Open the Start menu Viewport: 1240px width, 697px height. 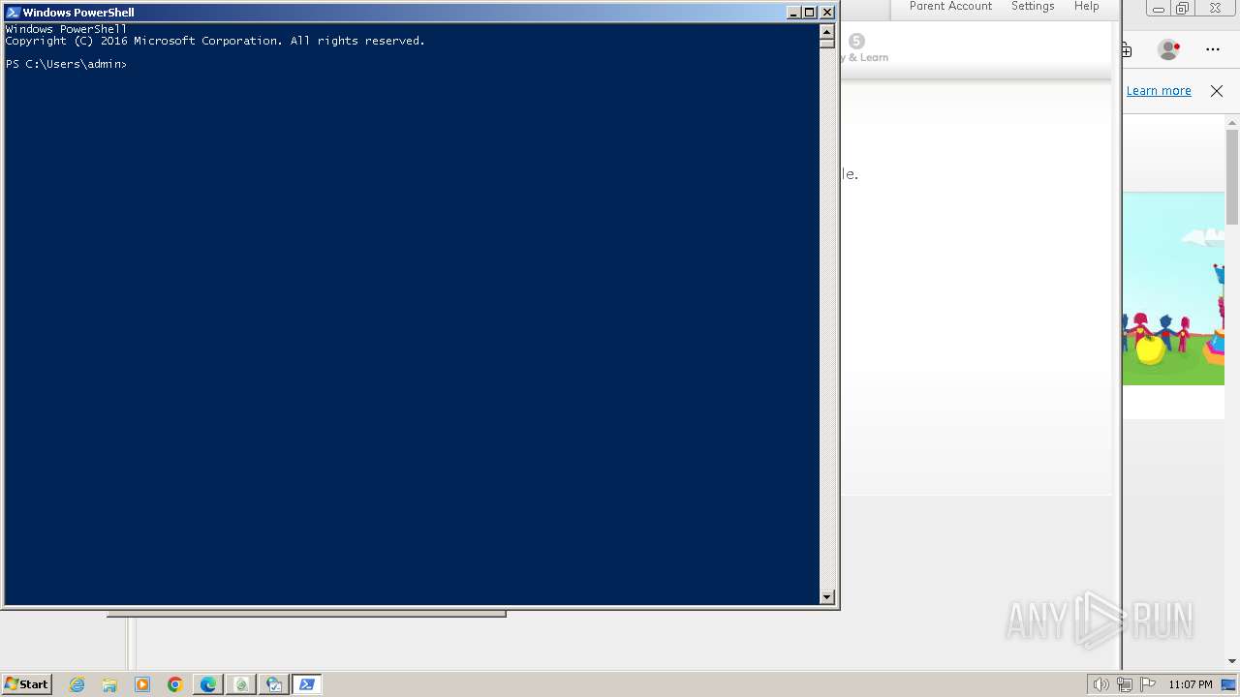[26, 684]
